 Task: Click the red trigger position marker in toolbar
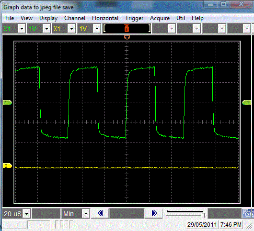click(127, 28)
